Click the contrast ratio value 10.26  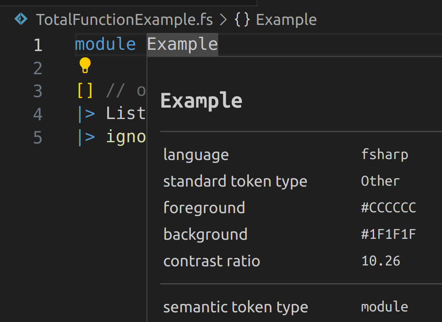click(380, 260)
